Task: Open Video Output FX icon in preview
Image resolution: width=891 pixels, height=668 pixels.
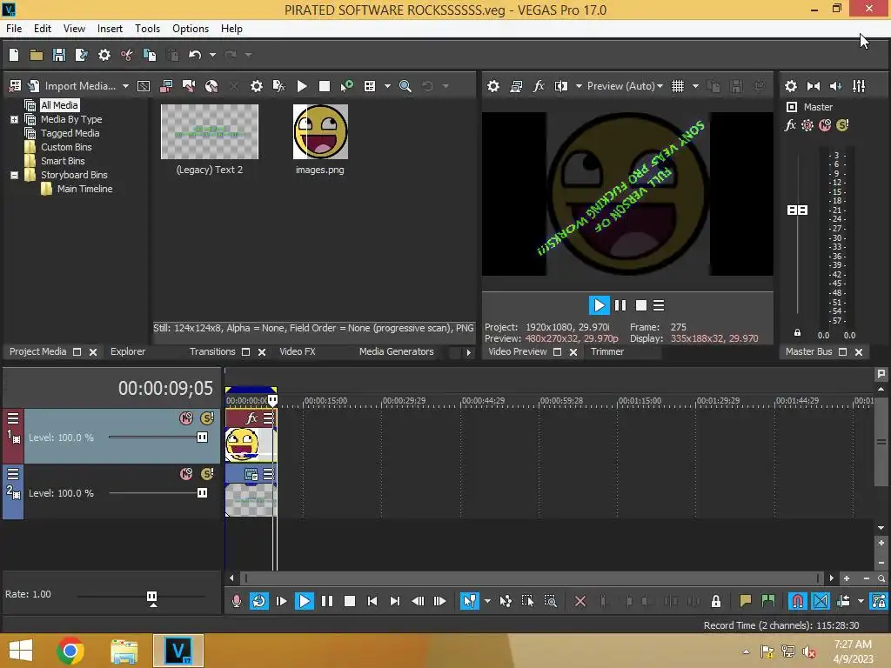Action: (539, 86)
